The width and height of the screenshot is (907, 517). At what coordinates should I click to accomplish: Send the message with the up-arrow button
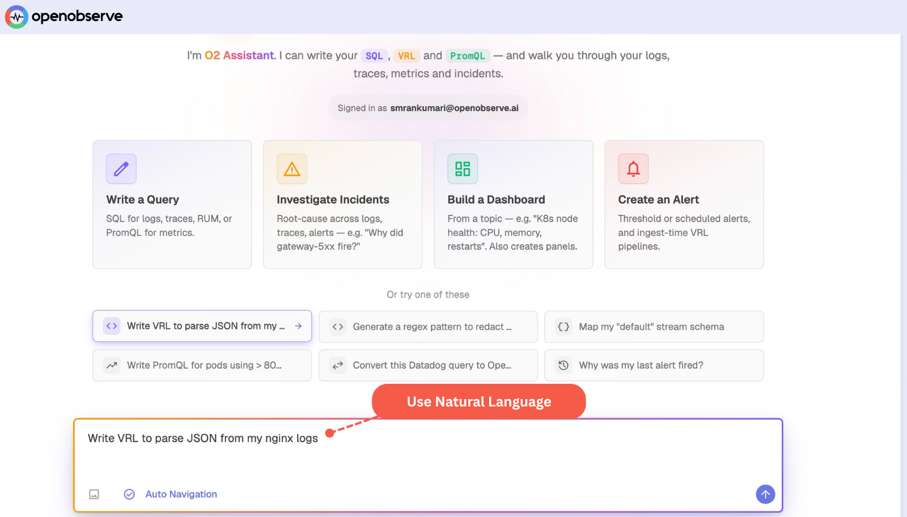click(x=765, y=494)
